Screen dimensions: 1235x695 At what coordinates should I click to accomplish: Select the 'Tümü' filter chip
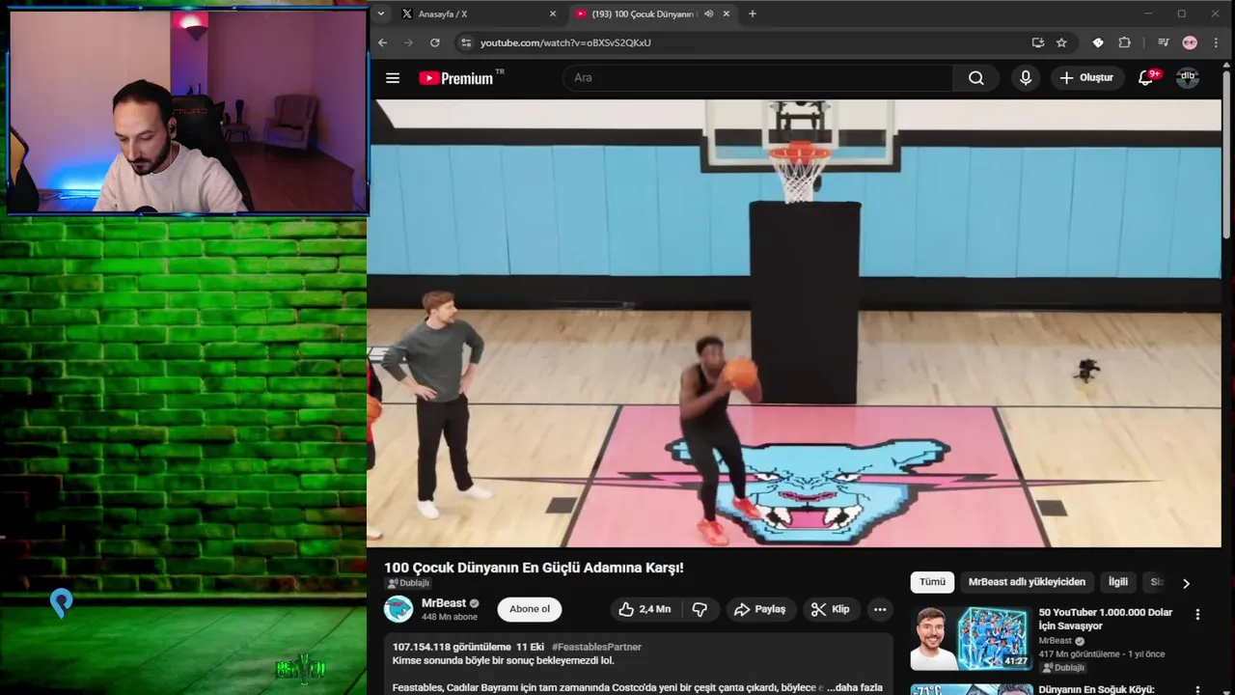click(932, 582)
